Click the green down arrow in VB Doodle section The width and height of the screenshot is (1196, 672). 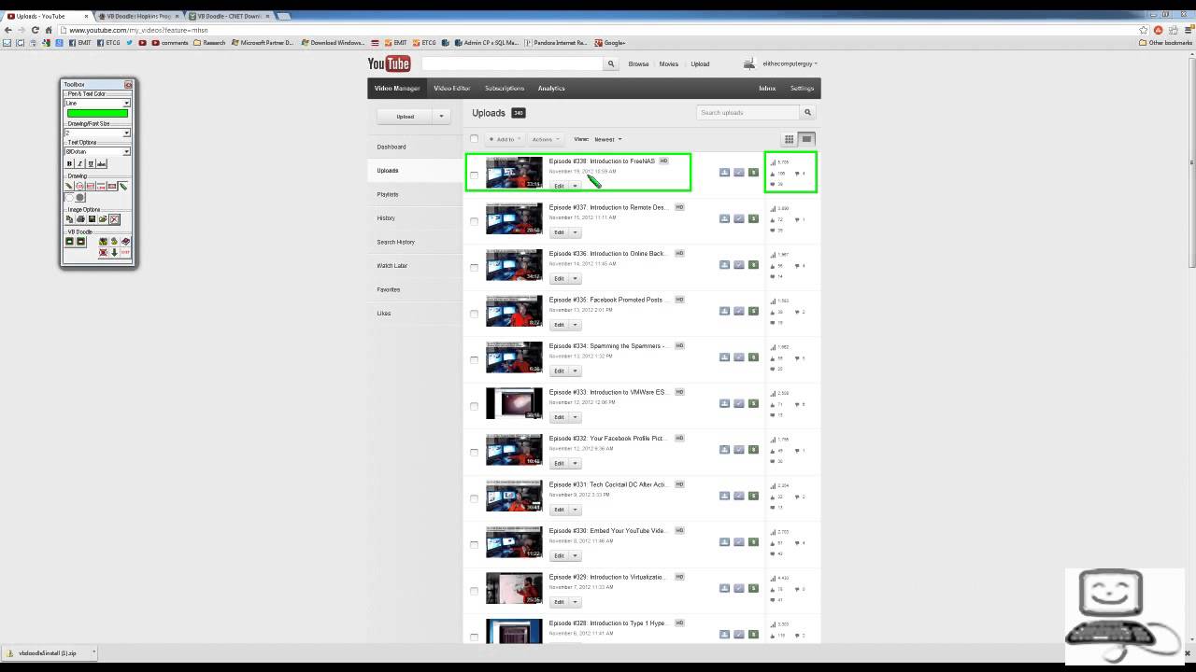(114, 252)
